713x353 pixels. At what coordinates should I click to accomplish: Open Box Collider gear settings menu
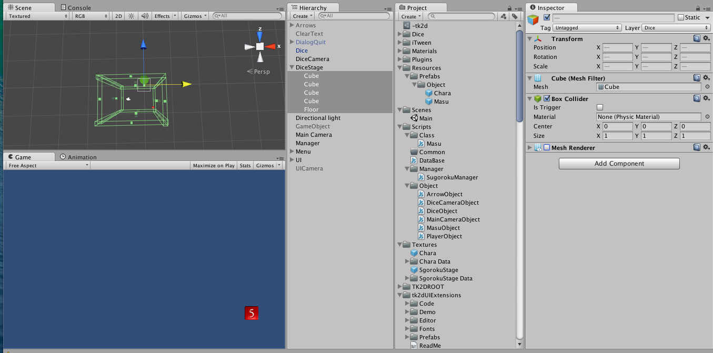point(707,98)
